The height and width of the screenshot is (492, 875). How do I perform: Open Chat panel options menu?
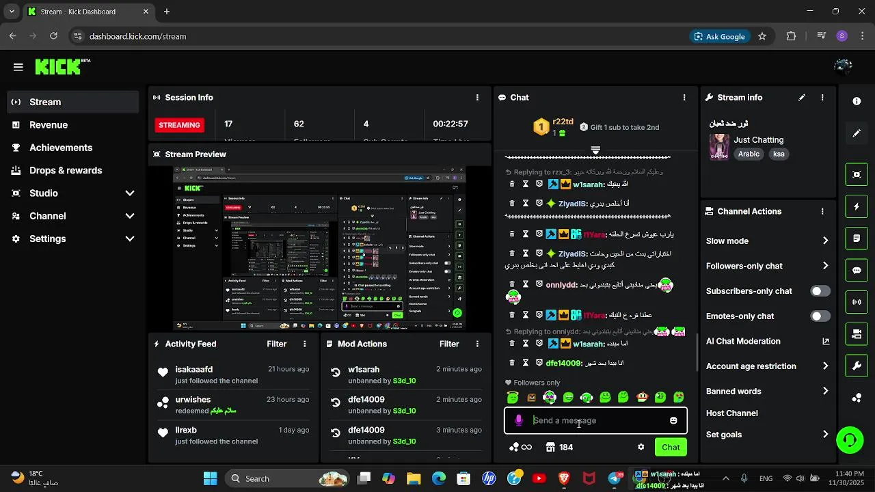(684, 98)
